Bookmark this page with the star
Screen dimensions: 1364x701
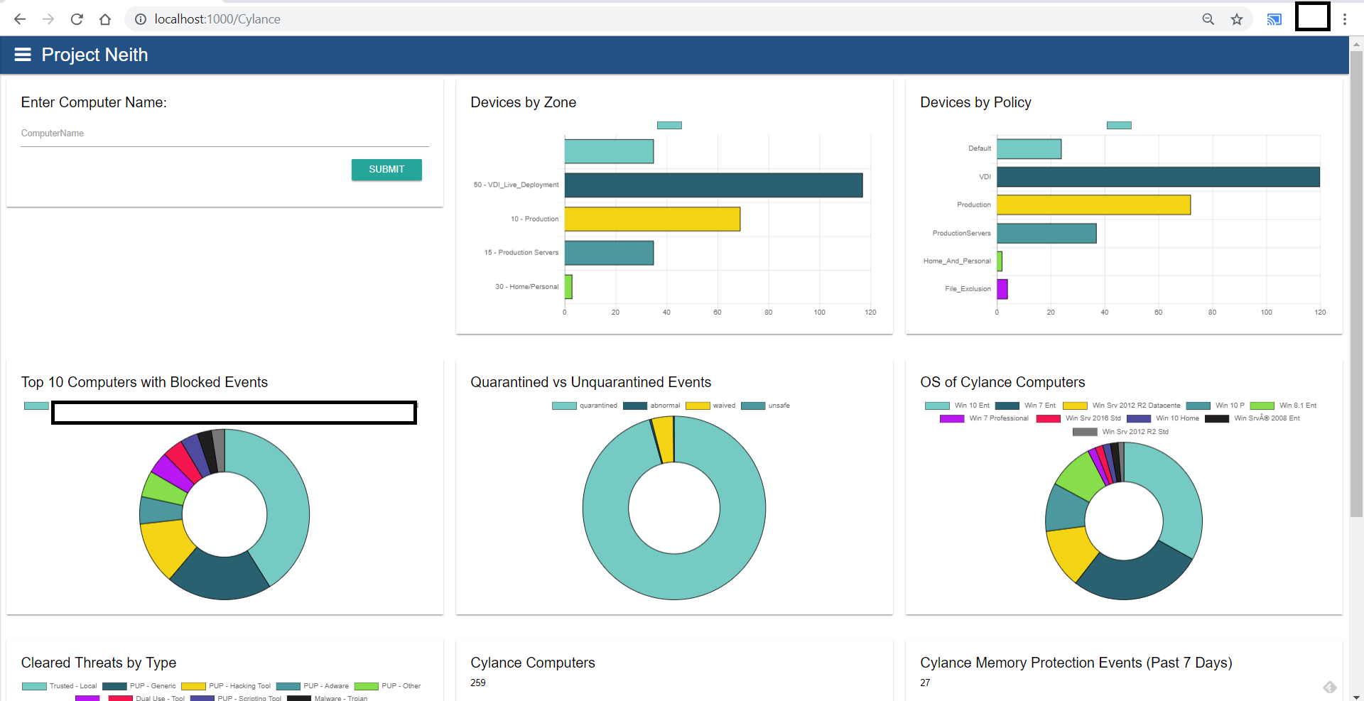[1237, 19]
